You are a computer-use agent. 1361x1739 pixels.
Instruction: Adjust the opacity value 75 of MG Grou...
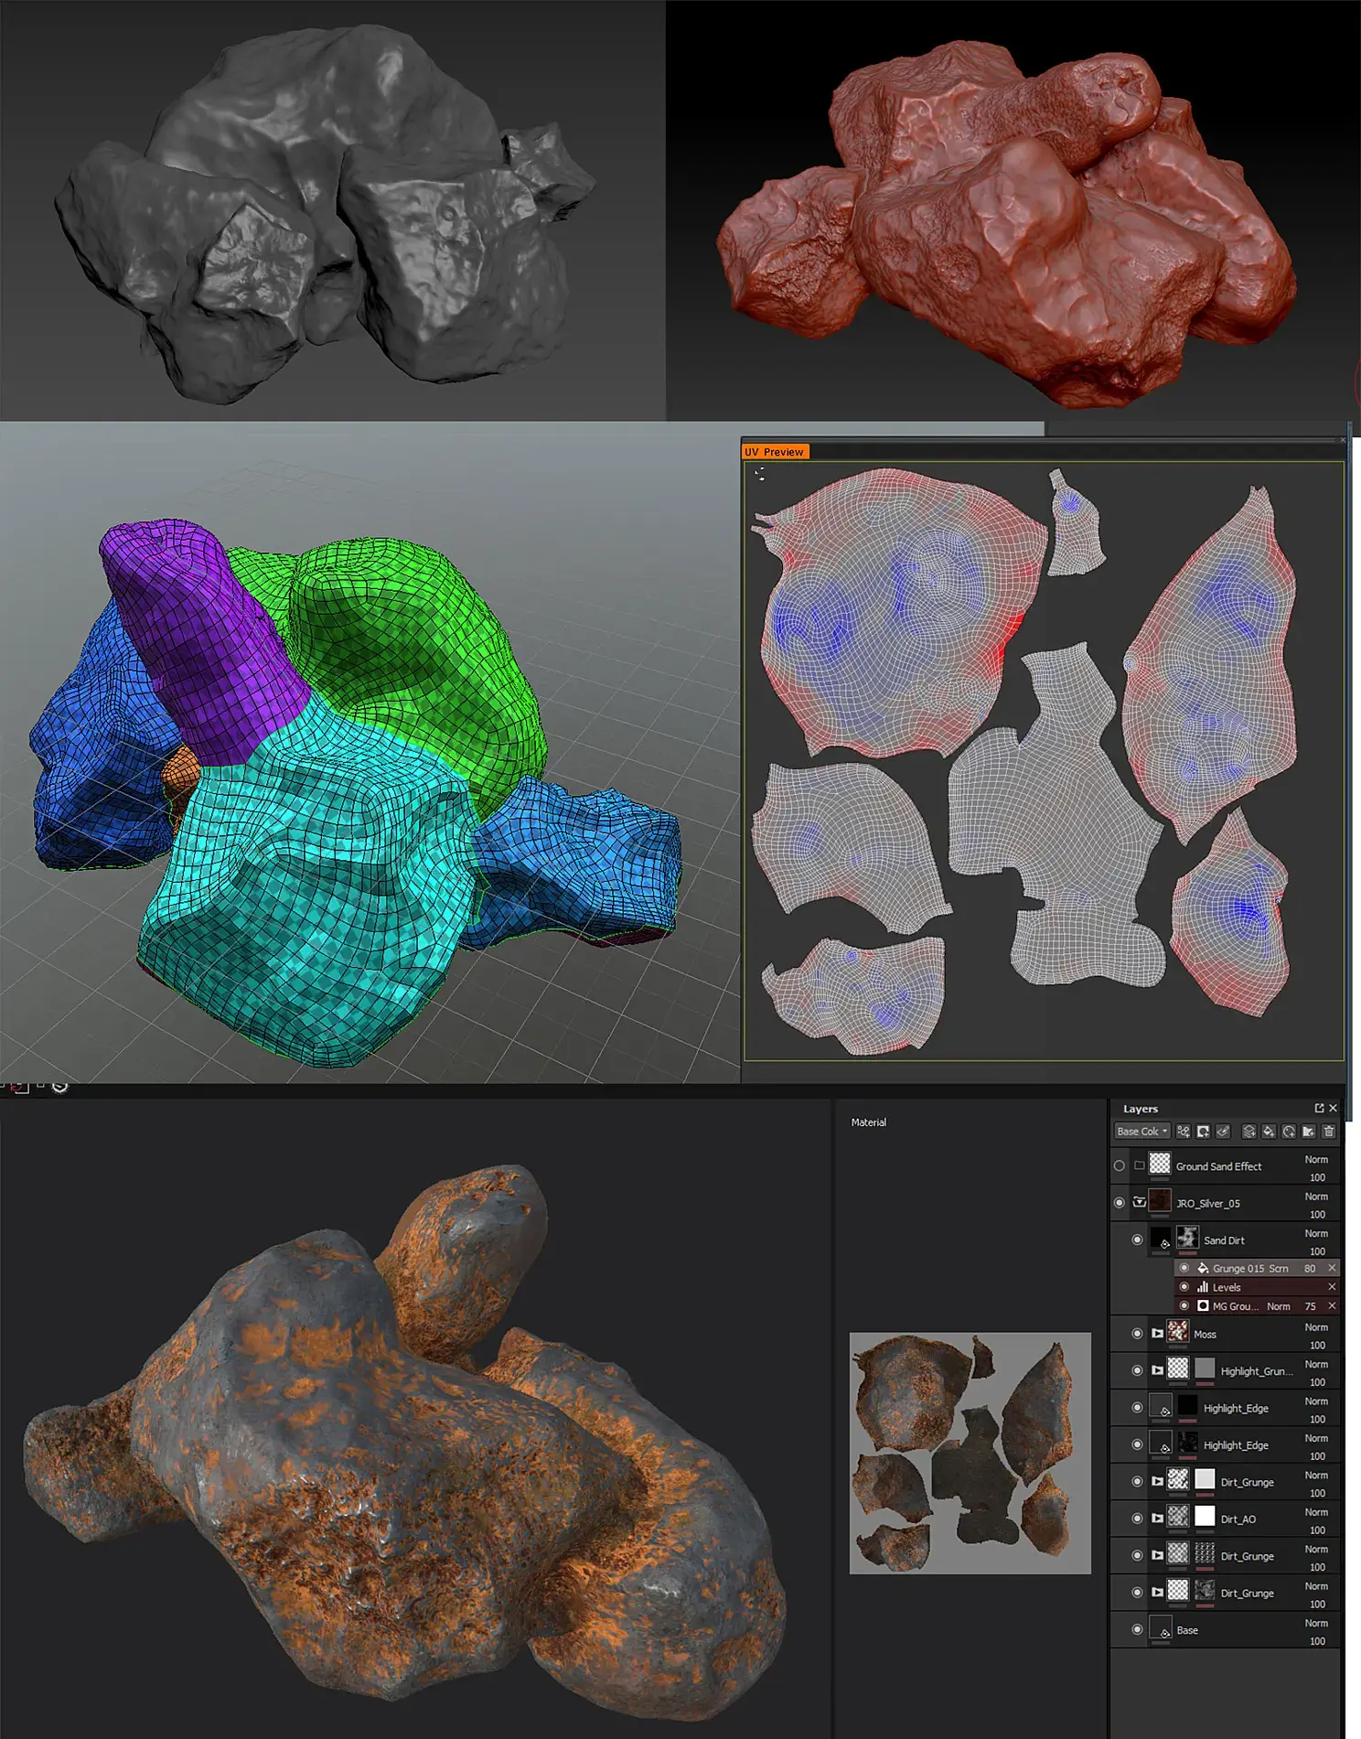pos(1310,1306)
